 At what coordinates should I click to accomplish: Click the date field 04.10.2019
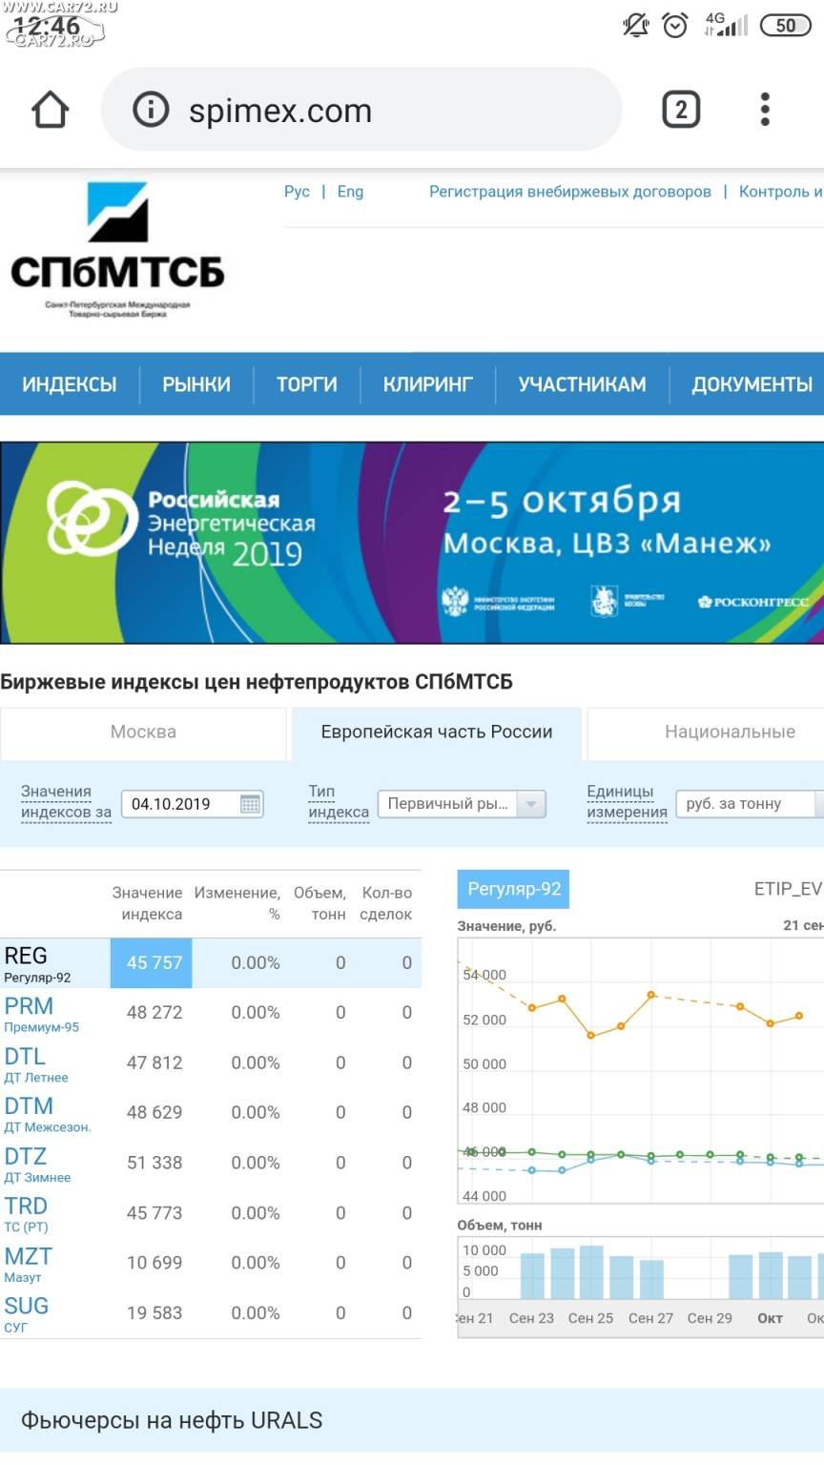[192, 804]
